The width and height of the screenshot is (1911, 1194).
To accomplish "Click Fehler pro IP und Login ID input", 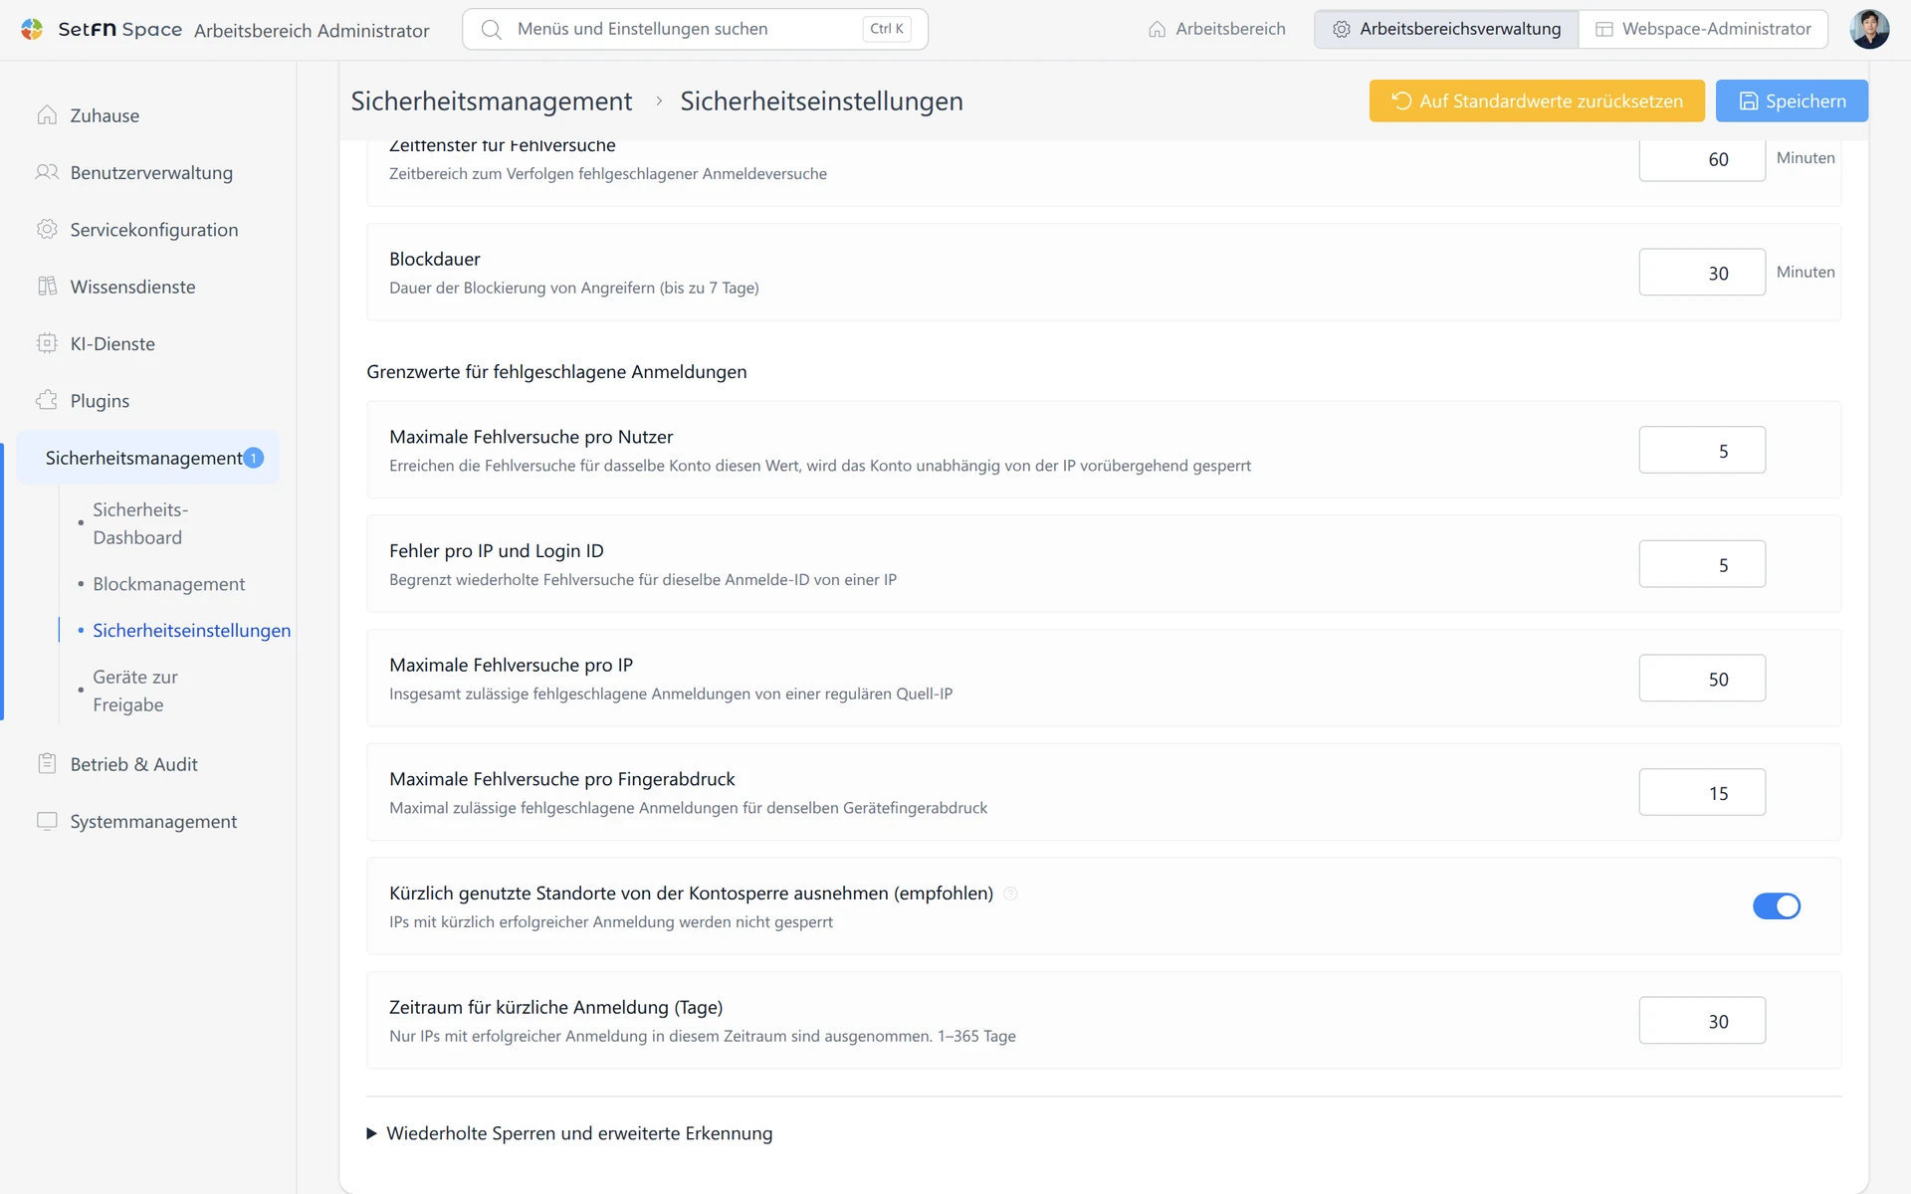I will (1702, 564).
